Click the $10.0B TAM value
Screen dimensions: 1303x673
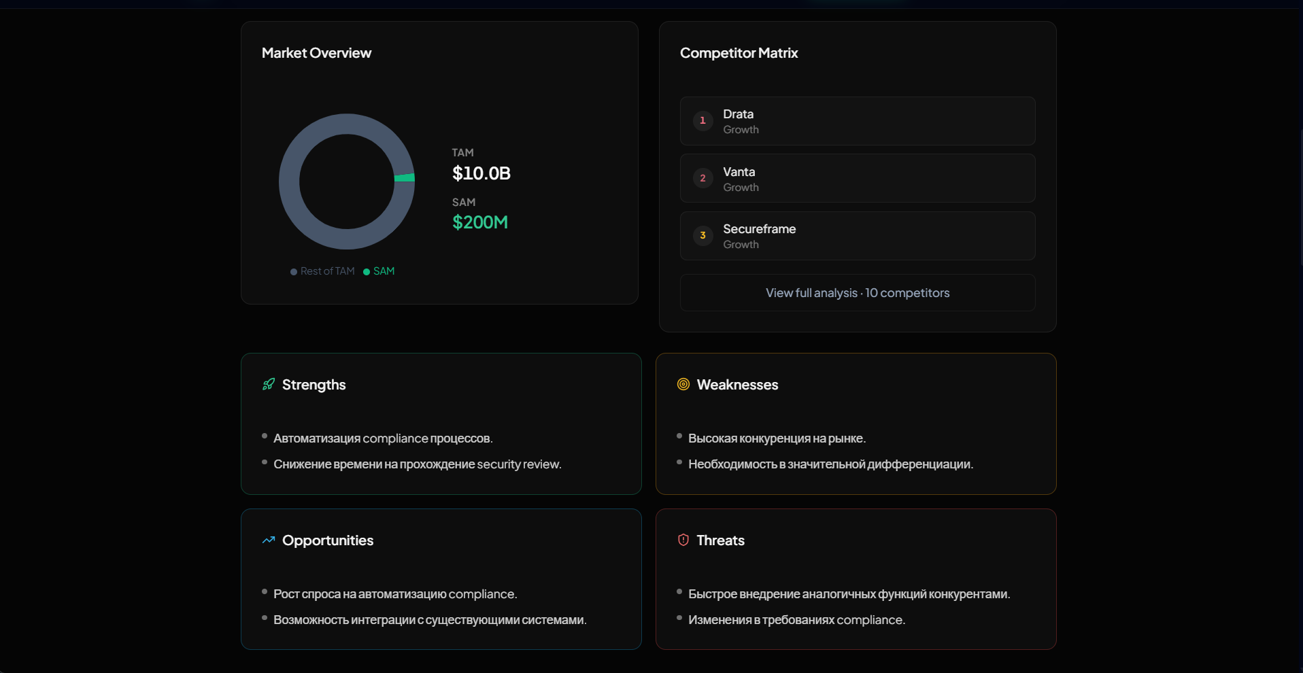[x=481, y=173]
